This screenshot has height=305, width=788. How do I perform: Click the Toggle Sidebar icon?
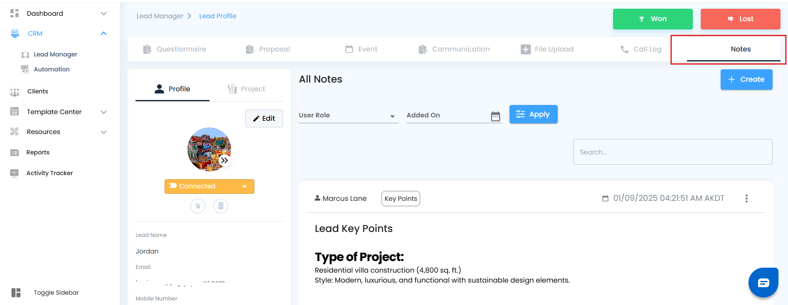pyautogui.click(x=16, y=293)
